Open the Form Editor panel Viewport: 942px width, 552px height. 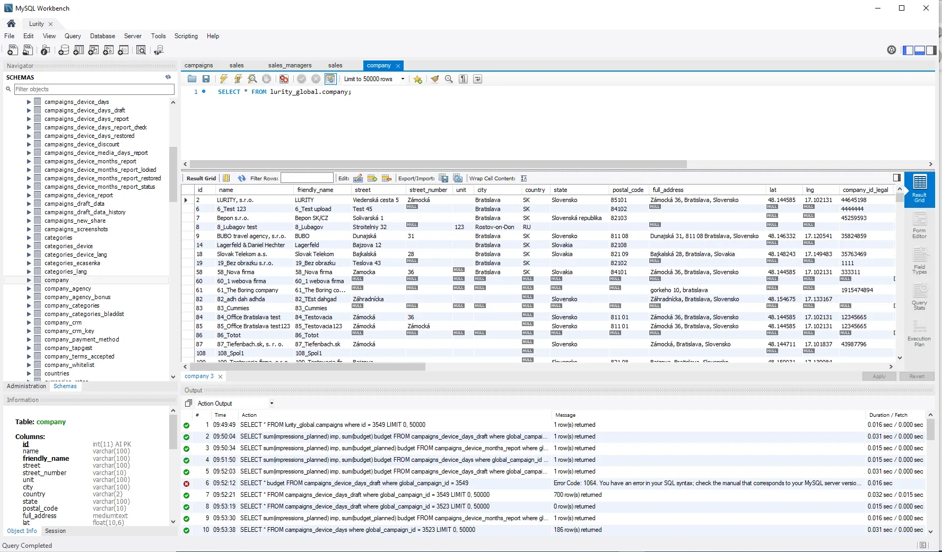[919, 225]
